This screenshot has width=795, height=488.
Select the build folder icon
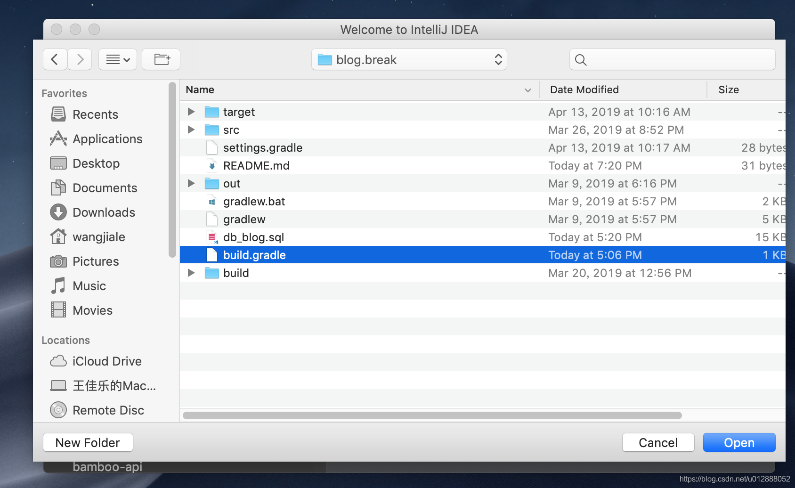point(212,273)
